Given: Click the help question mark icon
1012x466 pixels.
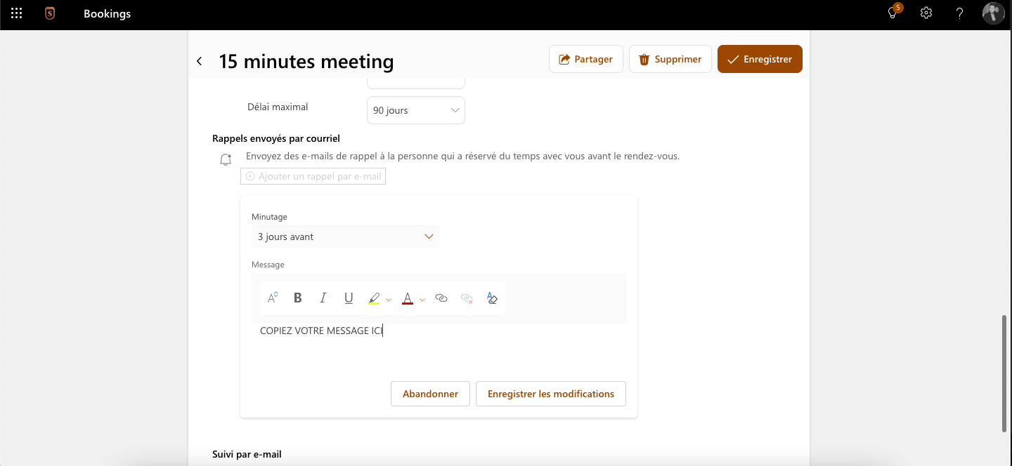Looking at the screenshot, I should pos(959,13).
